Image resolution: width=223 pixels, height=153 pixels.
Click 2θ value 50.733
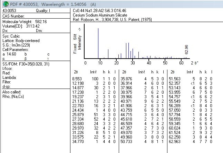pyautogui.click(x=126, y=142)
